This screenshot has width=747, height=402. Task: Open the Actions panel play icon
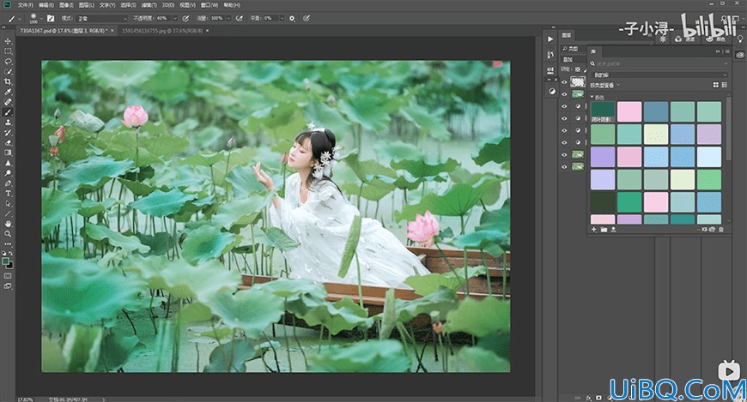tap(550, 39)
